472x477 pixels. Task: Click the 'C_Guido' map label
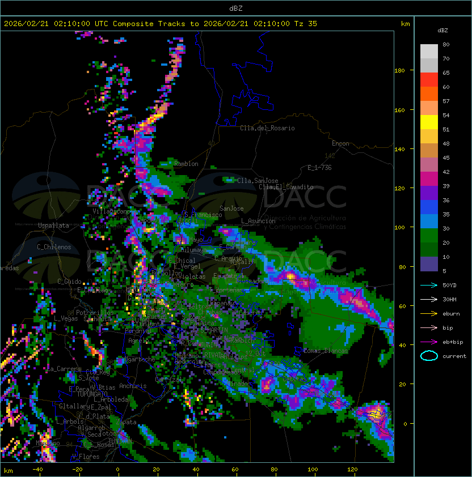click(69, 282)
